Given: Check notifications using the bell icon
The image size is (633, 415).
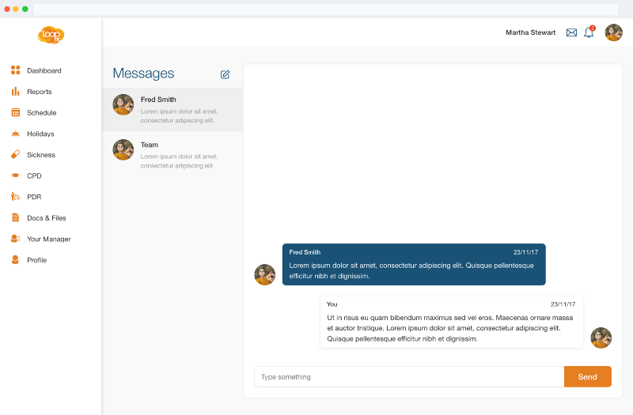Looking at the screenshot, I should tap(589, 32).
